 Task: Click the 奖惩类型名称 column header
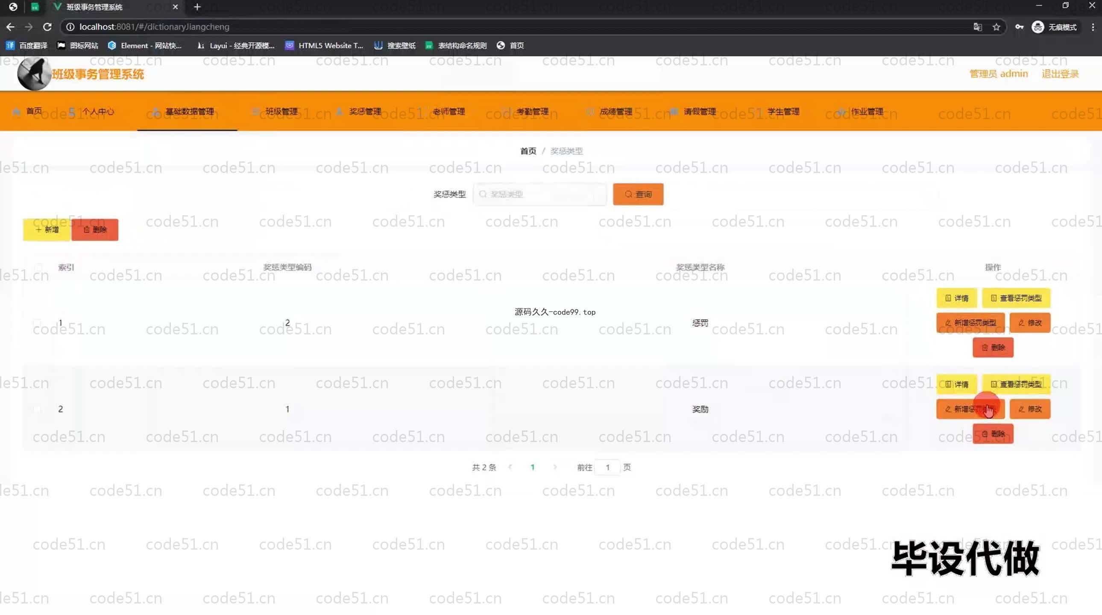700,267
